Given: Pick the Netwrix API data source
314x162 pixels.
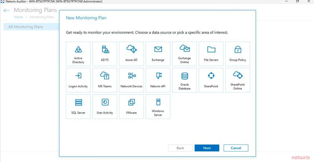Looking at the screenshot, I should pyautogui.click(x=158, y=80).
